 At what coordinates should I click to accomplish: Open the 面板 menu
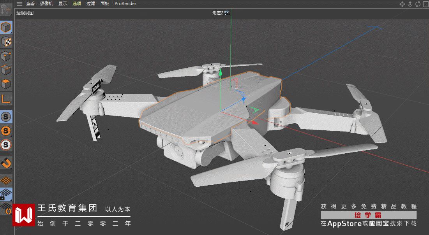(105, 4)
